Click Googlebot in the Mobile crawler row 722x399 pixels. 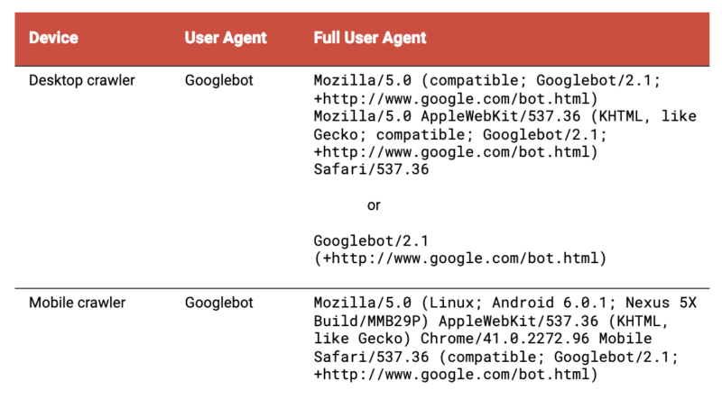pyautogui.click(x=219, y=303)
